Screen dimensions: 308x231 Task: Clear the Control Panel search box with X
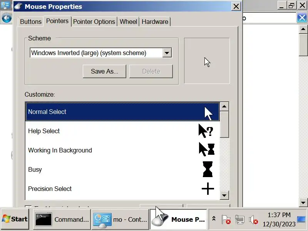click(302, 18)
